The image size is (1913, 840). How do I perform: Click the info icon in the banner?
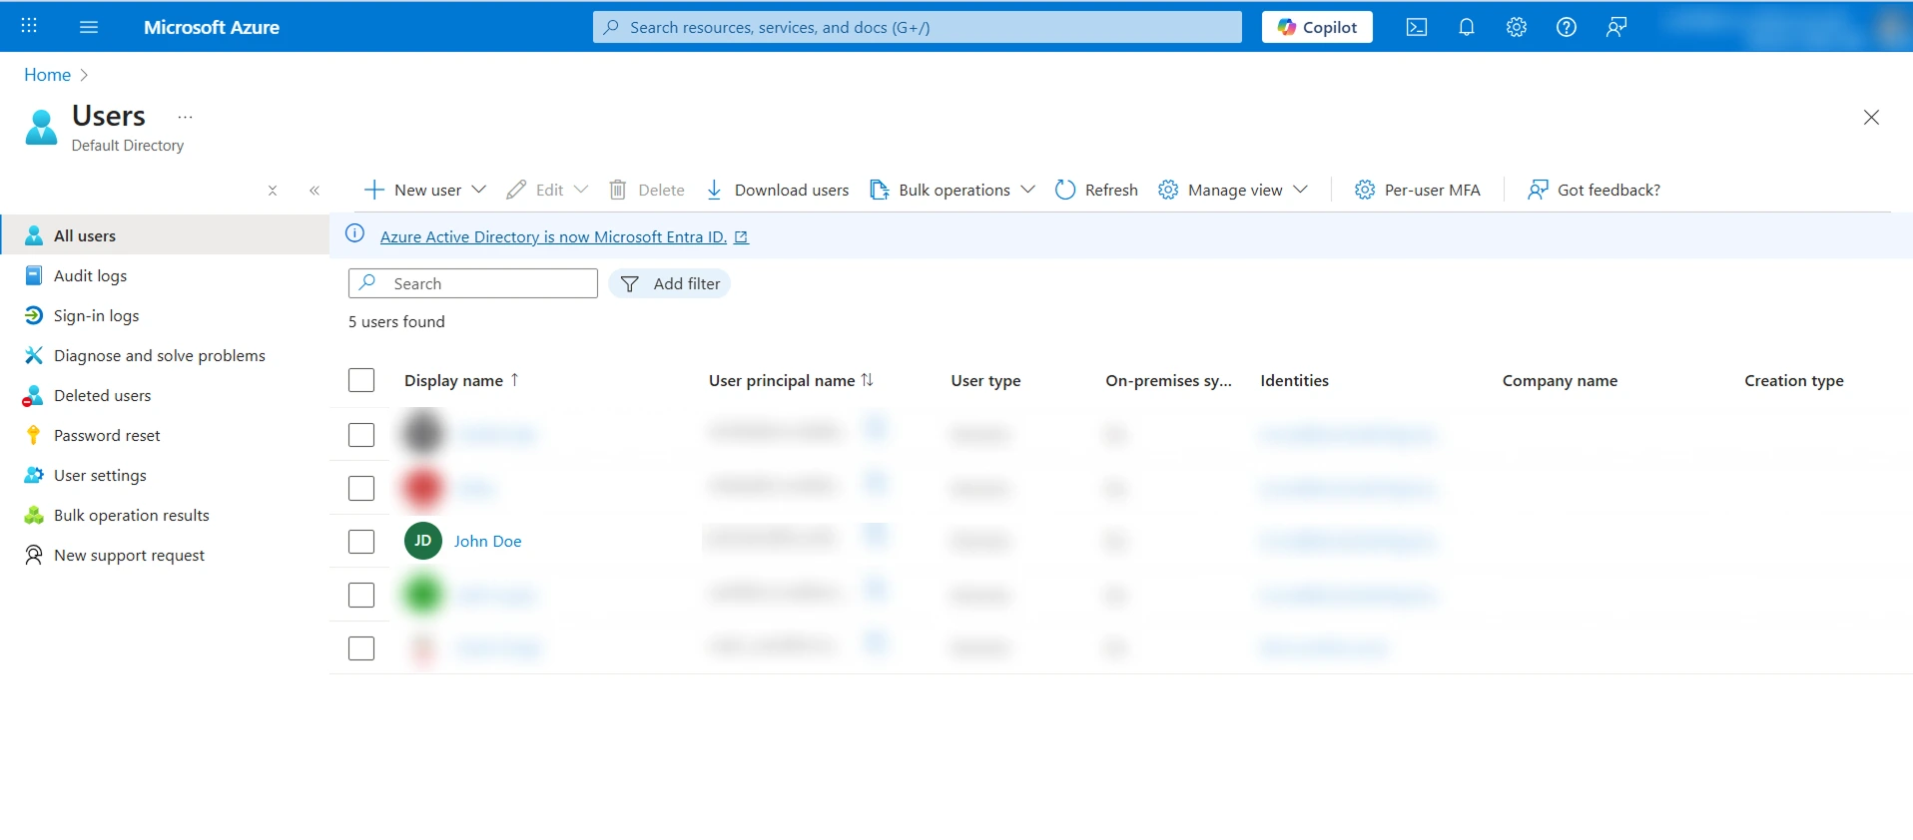354,234
